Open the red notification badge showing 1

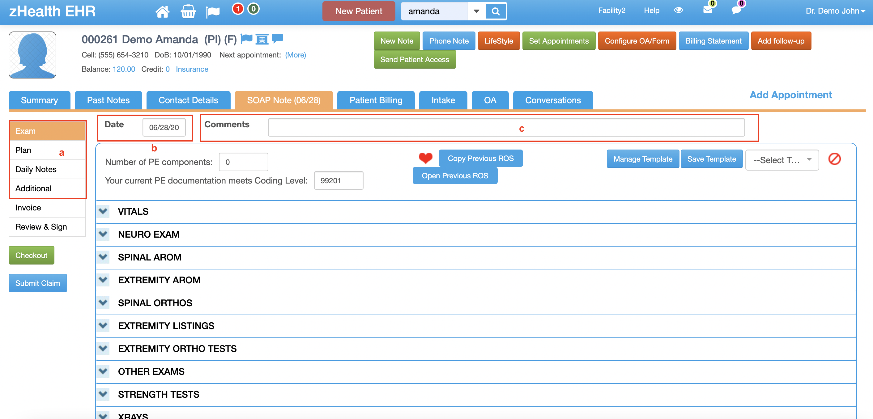point(238,9)
